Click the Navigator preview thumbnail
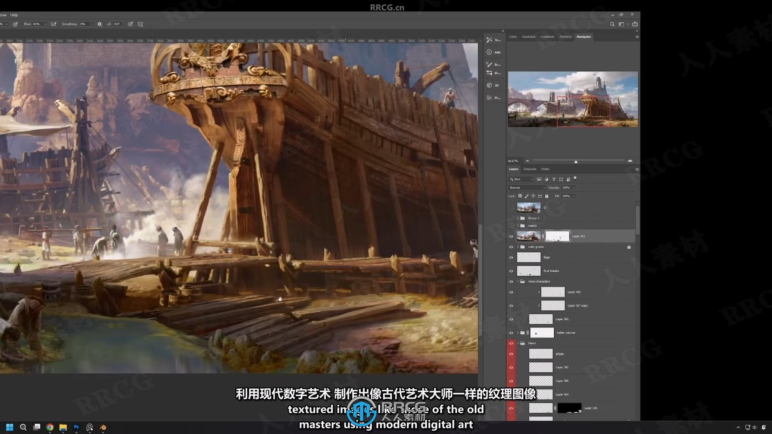 573,99
